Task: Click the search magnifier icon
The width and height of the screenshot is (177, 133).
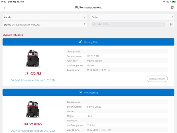Action: 94,24
